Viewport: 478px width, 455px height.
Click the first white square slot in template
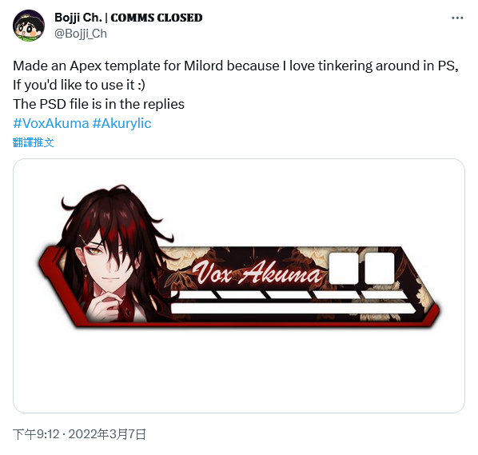coord(344,268)
